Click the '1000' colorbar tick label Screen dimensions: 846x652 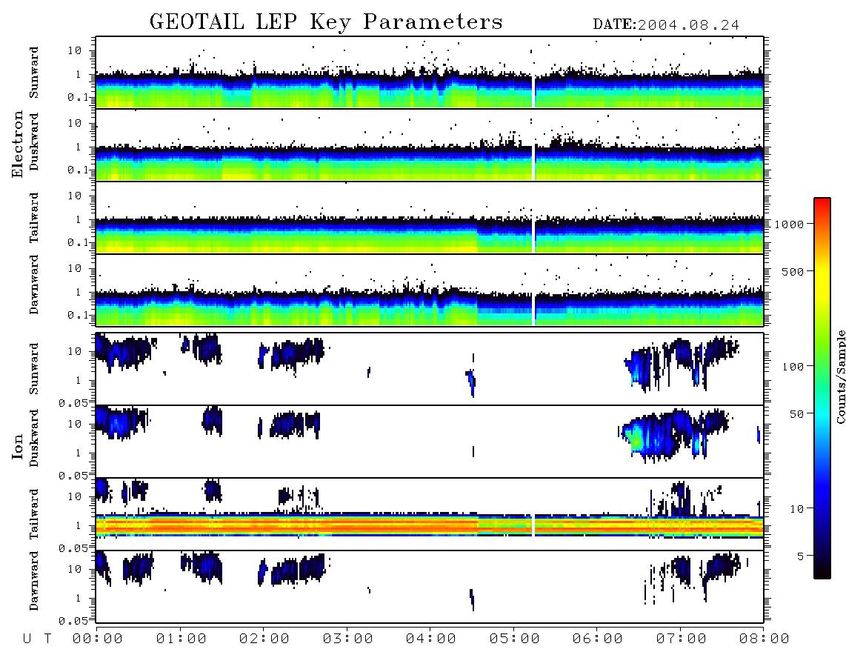point(789,224)
